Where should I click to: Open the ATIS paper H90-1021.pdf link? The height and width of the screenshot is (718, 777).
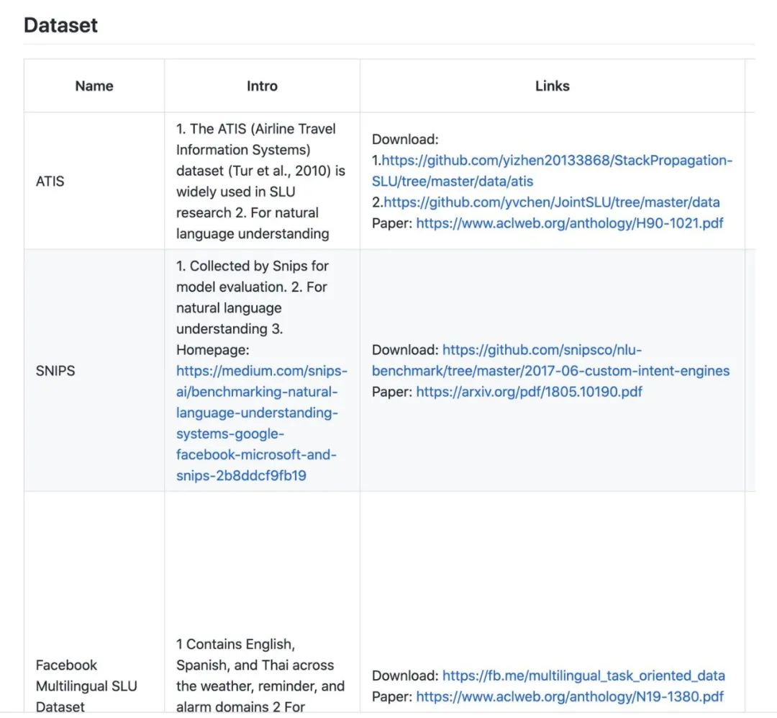point(569,223)
